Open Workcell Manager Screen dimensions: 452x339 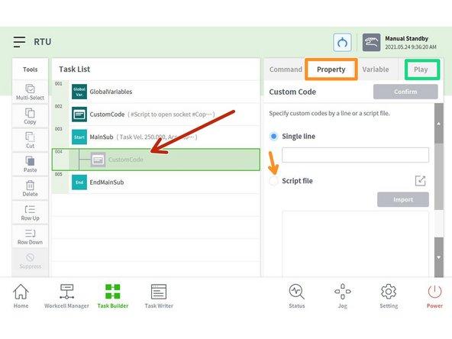(66, 296)
